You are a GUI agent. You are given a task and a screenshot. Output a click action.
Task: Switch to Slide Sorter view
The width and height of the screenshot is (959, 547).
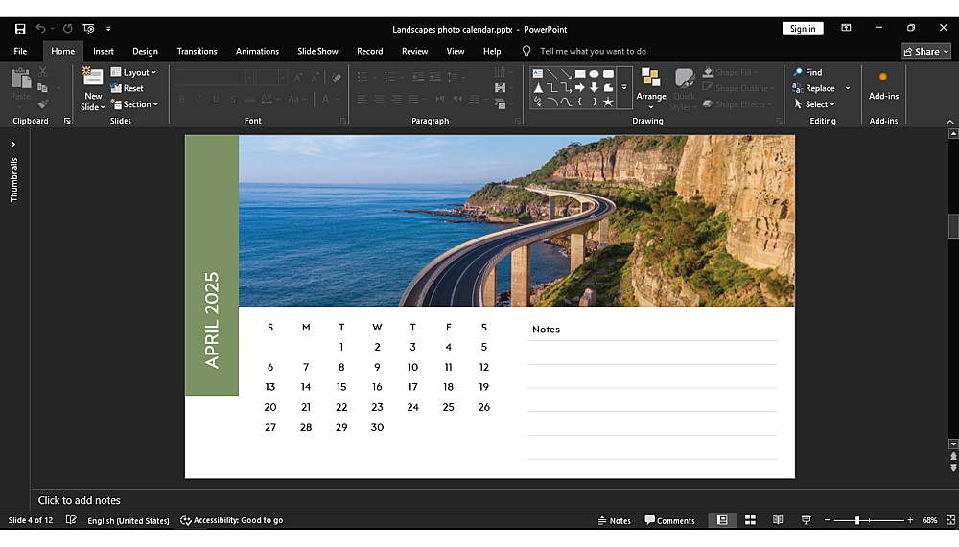(750, 520)
